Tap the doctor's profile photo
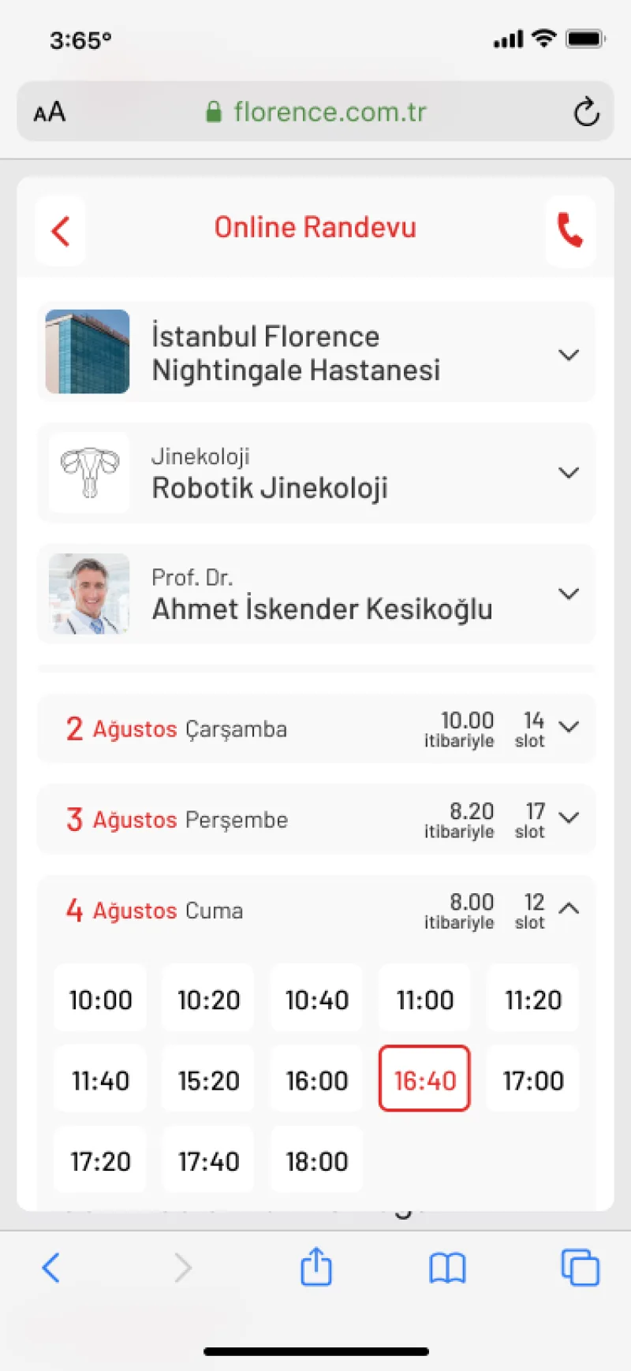 pos(89,594)
